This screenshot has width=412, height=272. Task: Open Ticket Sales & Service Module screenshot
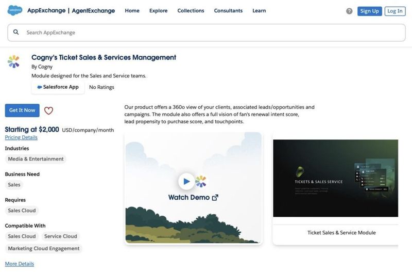[336, 178]
